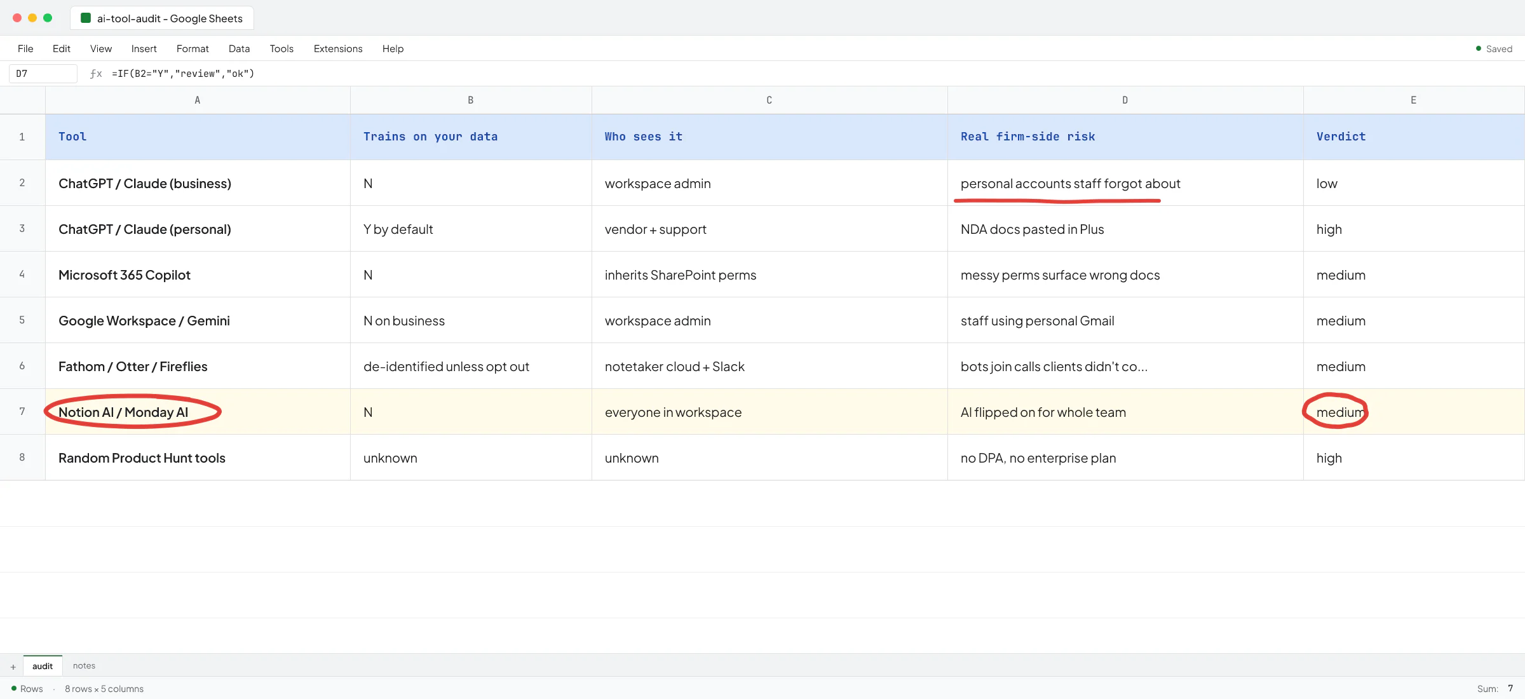Click the 'messy perms surface wrong docs' cell
Image resolution: width=1525 pixels, height=699 pixels.
1125,275
